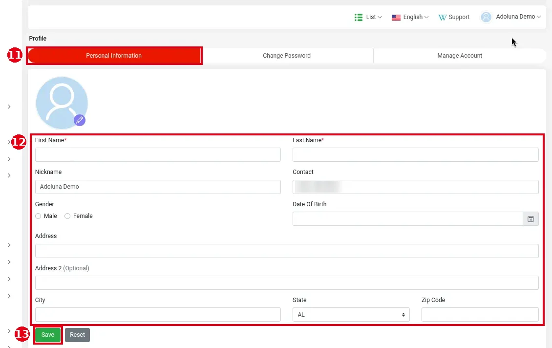The width and height of the screenshot is (552, 348).
Task: Click into the Address field
Action: [x=287, y=251]
